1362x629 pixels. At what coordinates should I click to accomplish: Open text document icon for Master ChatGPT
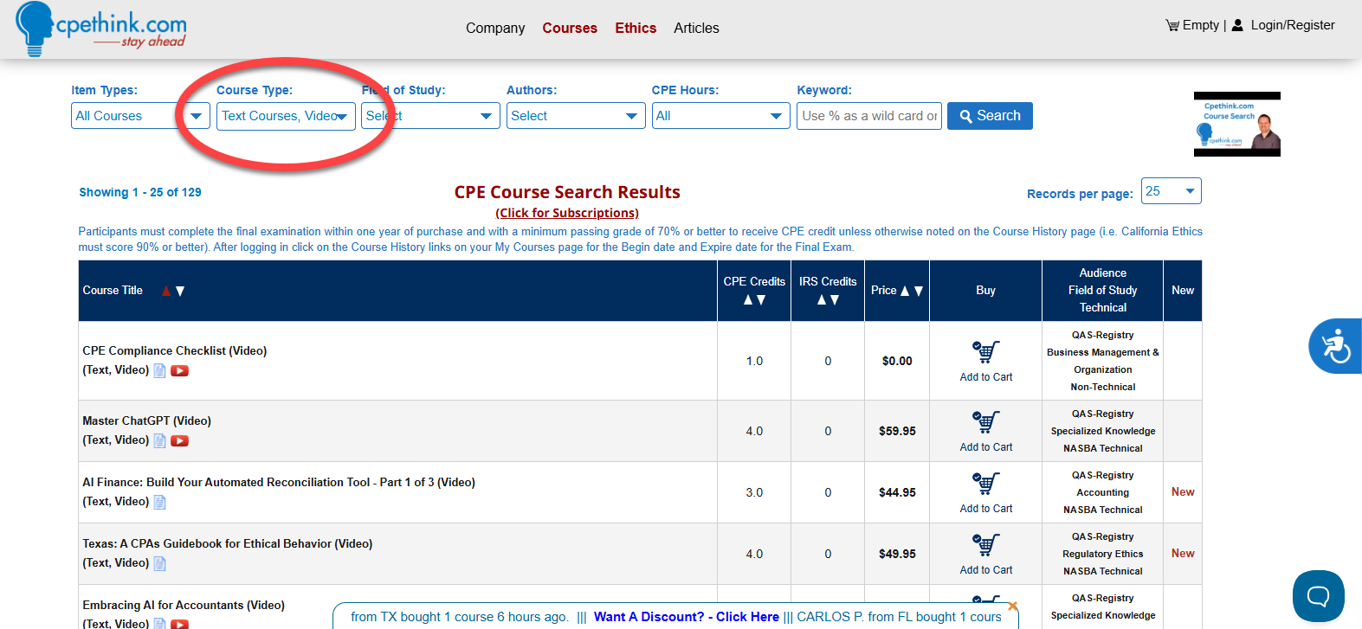pyautogui.click(x=159, y=440)
